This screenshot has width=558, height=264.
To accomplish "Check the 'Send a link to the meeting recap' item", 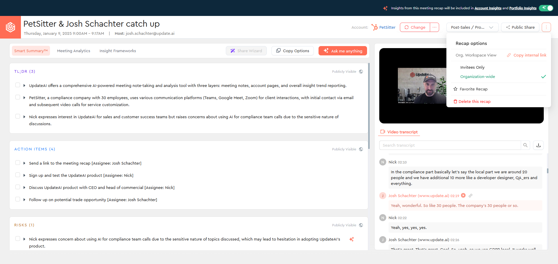I will coord(18,163).
